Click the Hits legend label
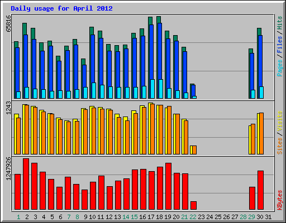Screen dimensions: 286x223 280,23
